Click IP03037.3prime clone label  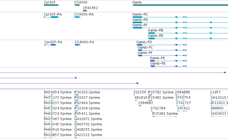coord(87,98)
